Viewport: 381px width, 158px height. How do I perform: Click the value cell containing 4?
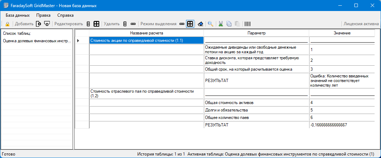pyautogui.click(x=342, y=103)
